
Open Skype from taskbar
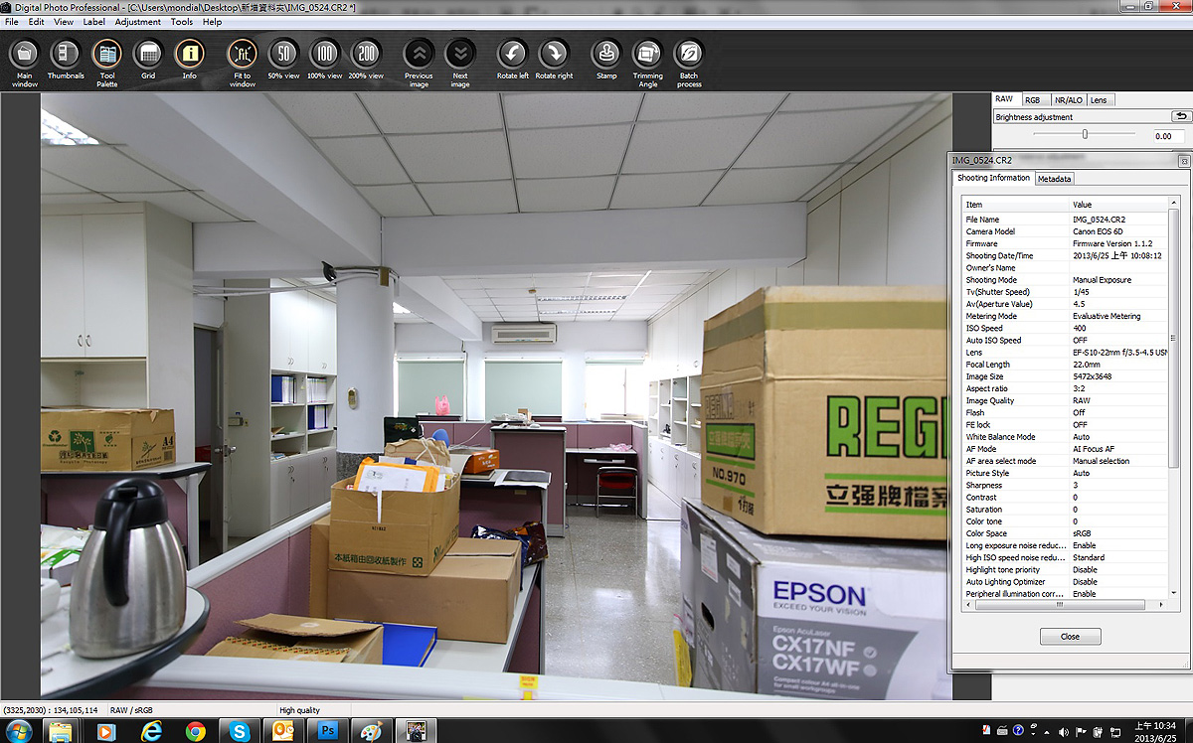(240, 732)
